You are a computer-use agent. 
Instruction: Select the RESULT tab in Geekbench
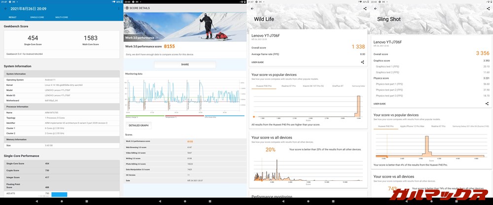coord(12,17)
